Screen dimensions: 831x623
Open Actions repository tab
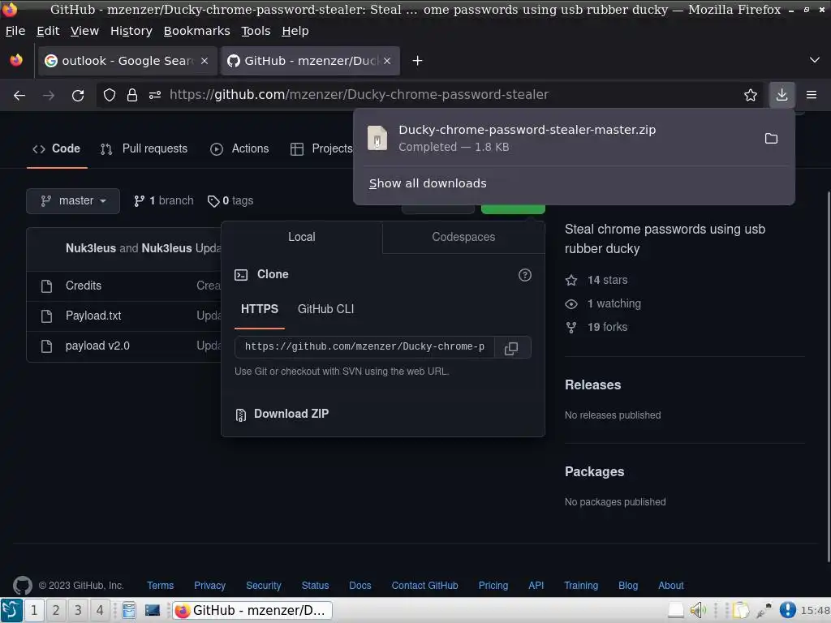pyautogui.click(x=239, y=149)
